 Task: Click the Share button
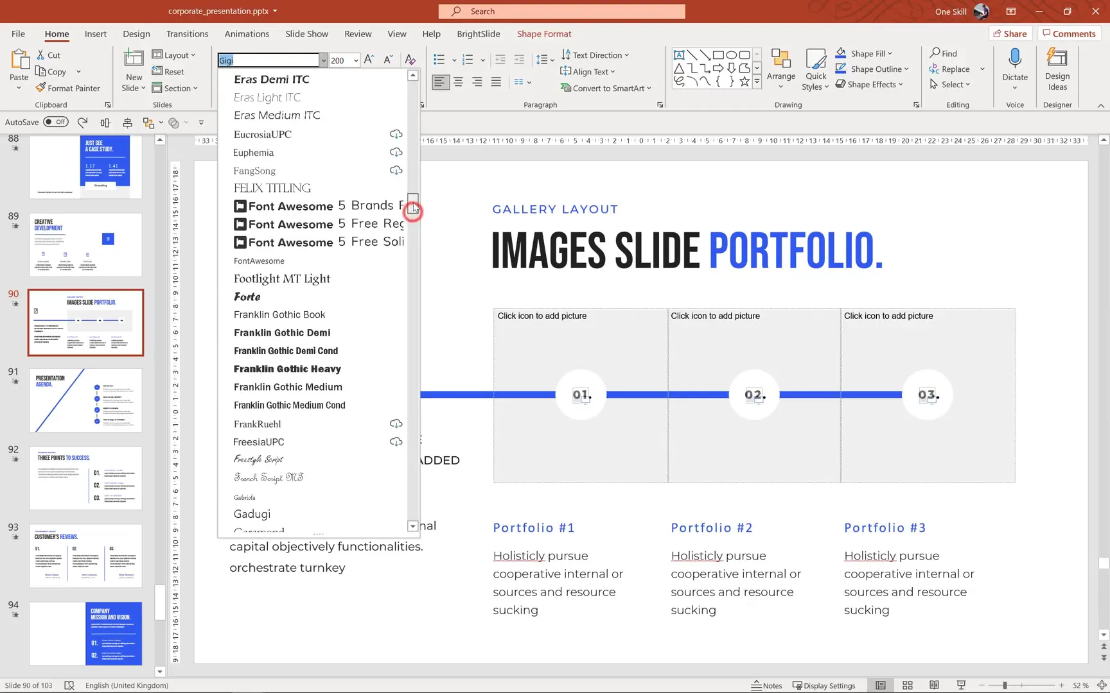(1010, 33)
